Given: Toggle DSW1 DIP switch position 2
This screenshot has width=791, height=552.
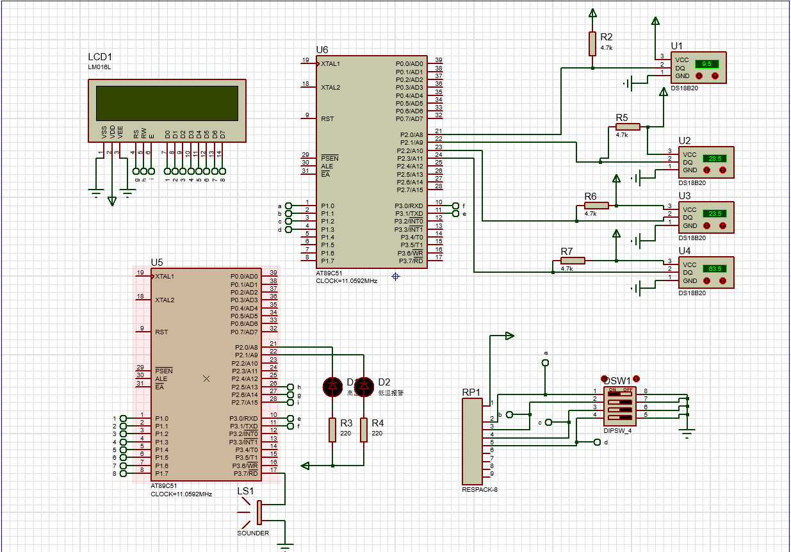Looking at the screenshot, I should [x=620, y=402].
